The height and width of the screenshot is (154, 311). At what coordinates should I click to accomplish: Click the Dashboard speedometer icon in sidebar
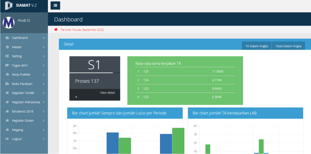point(7,38)
